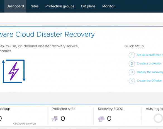
Task: Select the Monitor tab
Action: pos(108,6)
